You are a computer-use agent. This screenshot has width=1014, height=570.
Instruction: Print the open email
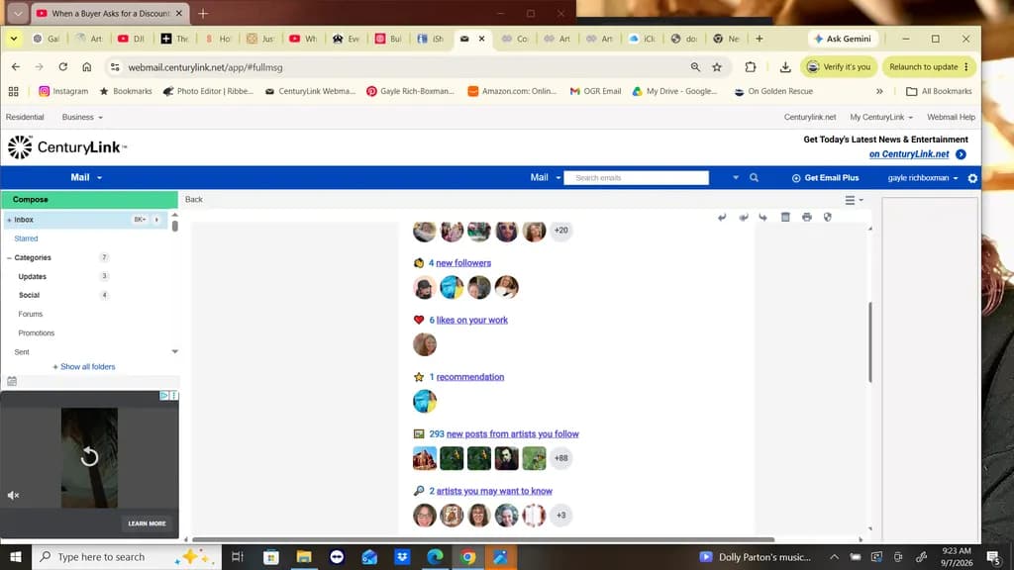[x=806, y=217]
